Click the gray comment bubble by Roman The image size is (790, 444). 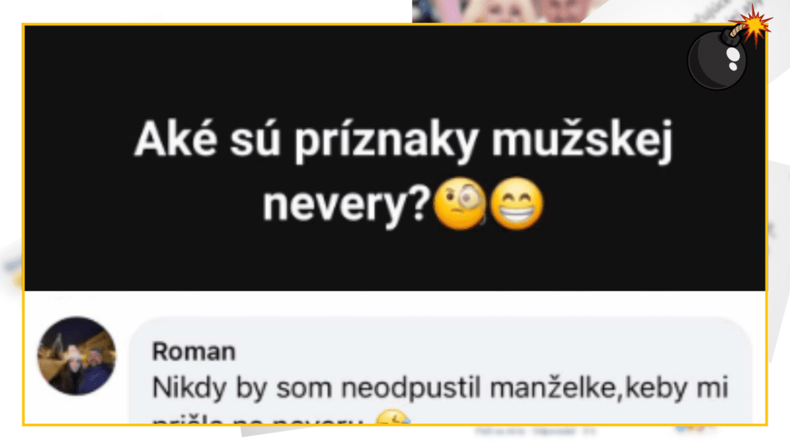click(440, 372)
